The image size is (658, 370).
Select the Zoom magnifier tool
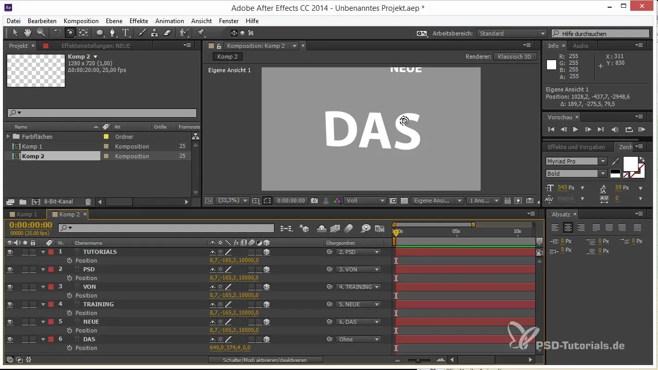click(40, 33)
